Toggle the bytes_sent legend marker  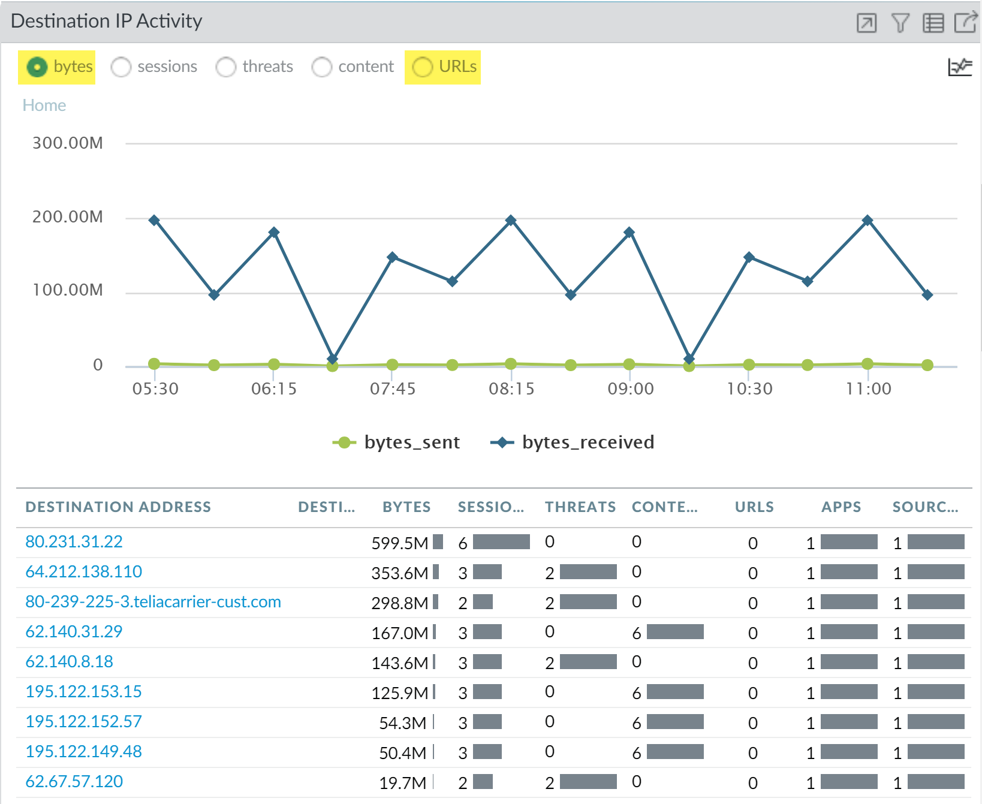344,442
